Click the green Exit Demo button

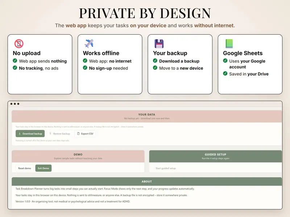coord(43,168)
